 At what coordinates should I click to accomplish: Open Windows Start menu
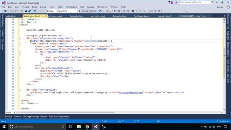click(x=4, y=127)
